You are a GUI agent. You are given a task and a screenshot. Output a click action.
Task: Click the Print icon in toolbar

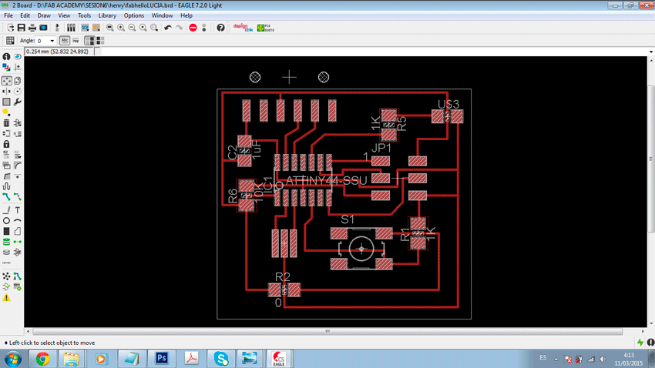(x=32, y=28)
